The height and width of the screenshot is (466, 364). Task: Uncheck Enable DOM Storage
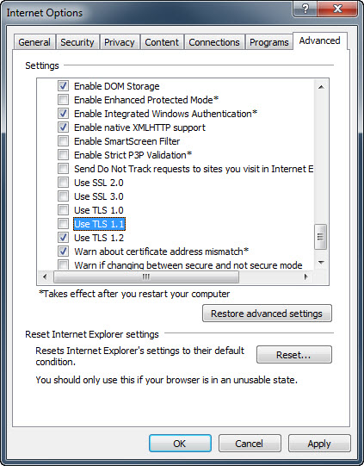(63, 86)
